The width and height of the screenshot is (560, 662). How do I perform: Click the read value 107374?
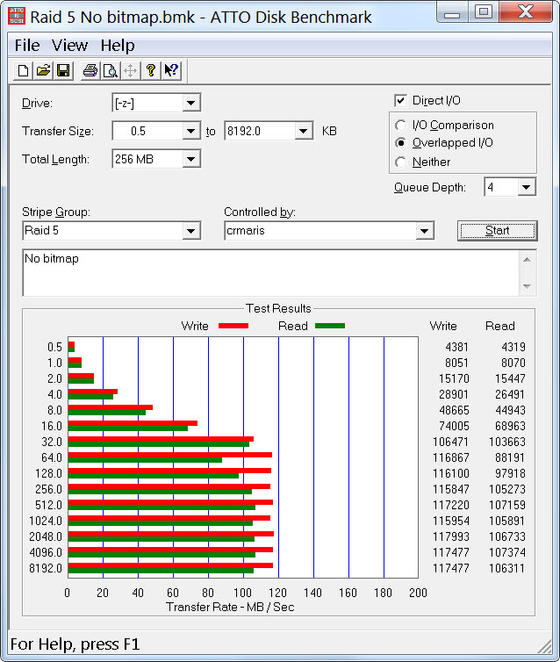506,552
